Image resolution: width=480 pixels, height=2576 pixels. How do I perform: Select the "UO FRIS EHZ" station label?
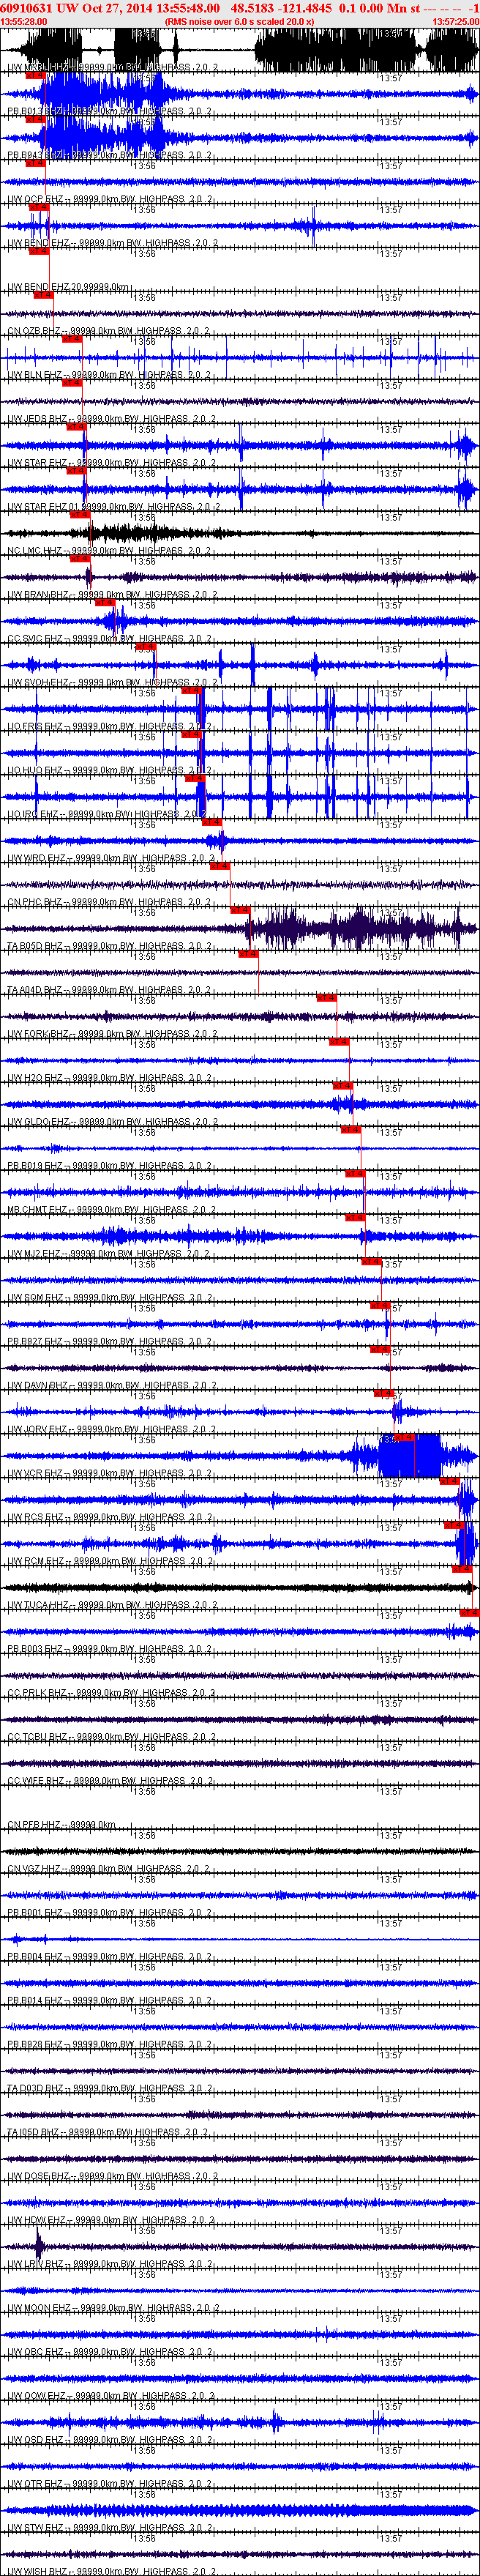(x=35, y=727)
